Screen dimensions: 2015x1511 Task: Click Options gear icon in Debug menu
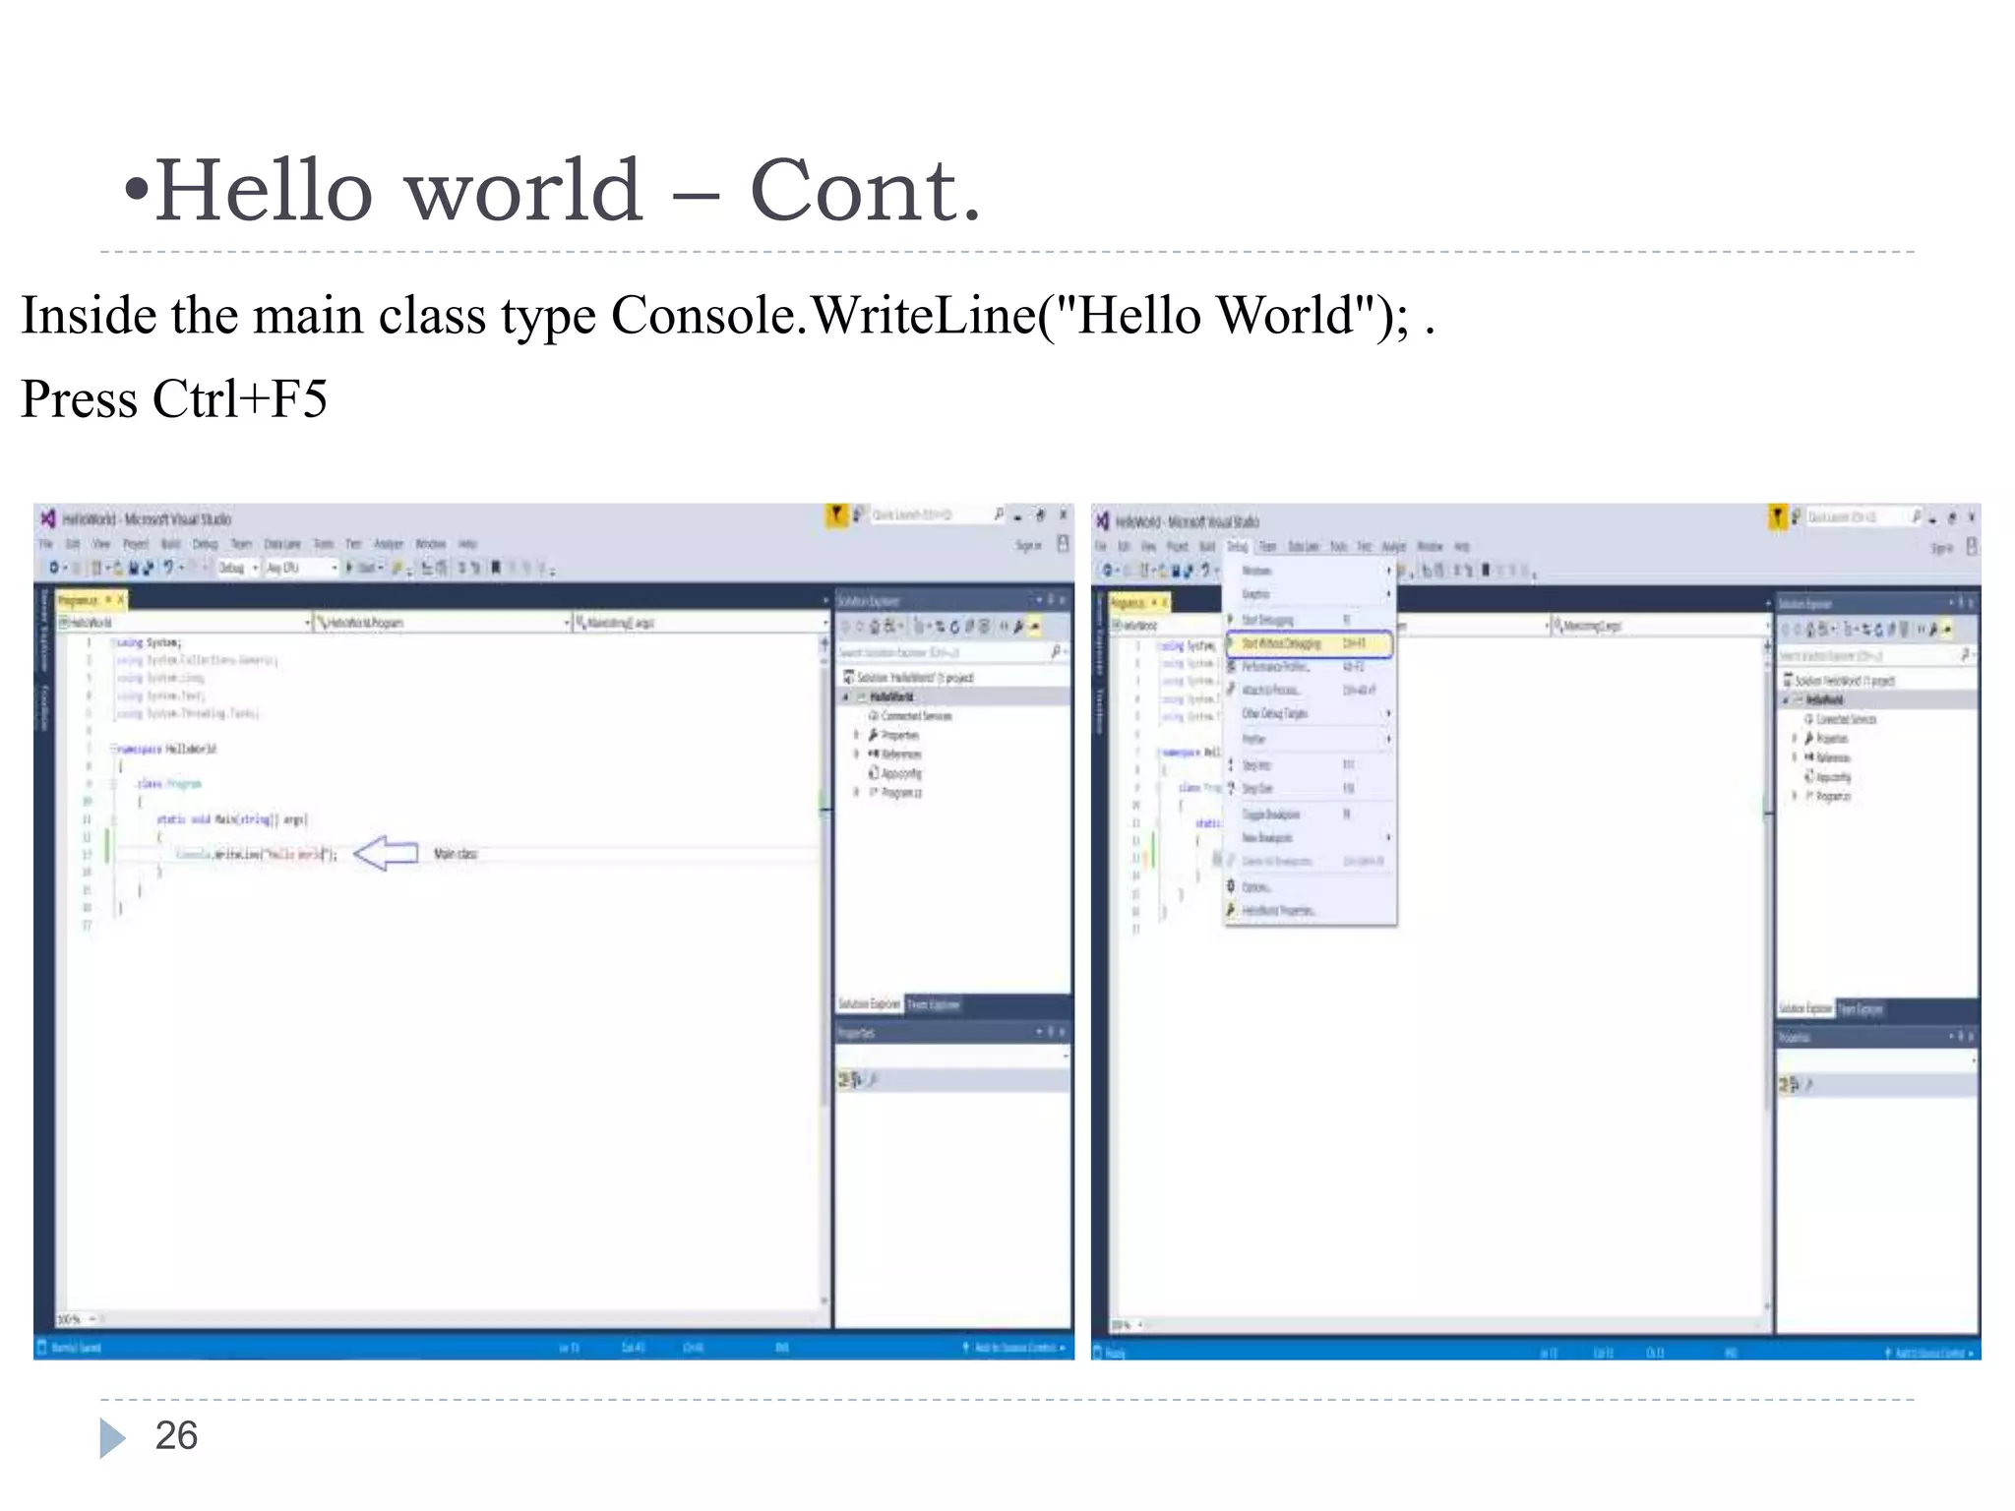click(x=1231, y=886)
